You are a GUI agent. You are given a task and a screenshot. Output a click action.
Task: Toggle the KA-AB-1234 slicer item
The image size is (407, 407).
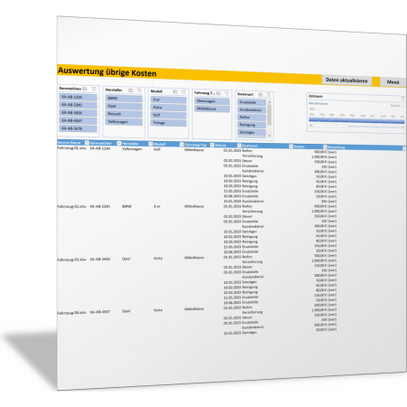(x=78, y=97)
